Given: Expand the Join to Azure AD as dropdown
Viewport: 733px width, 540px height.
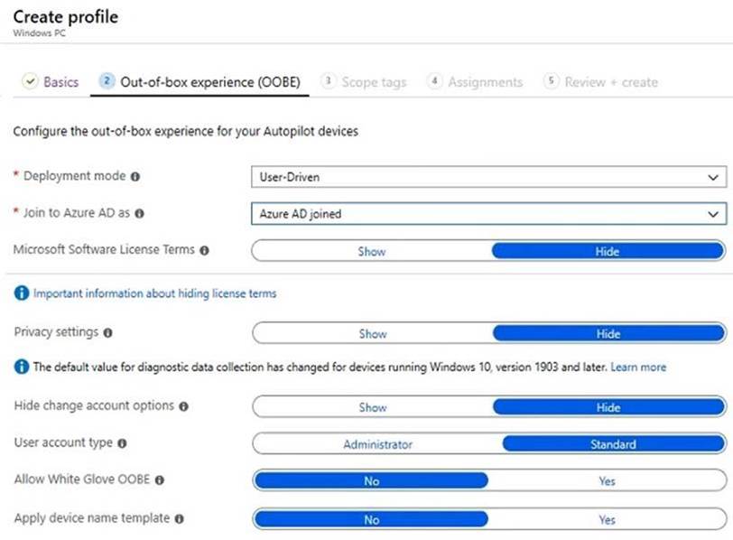Looking at the screenshot, I should 487,214.
